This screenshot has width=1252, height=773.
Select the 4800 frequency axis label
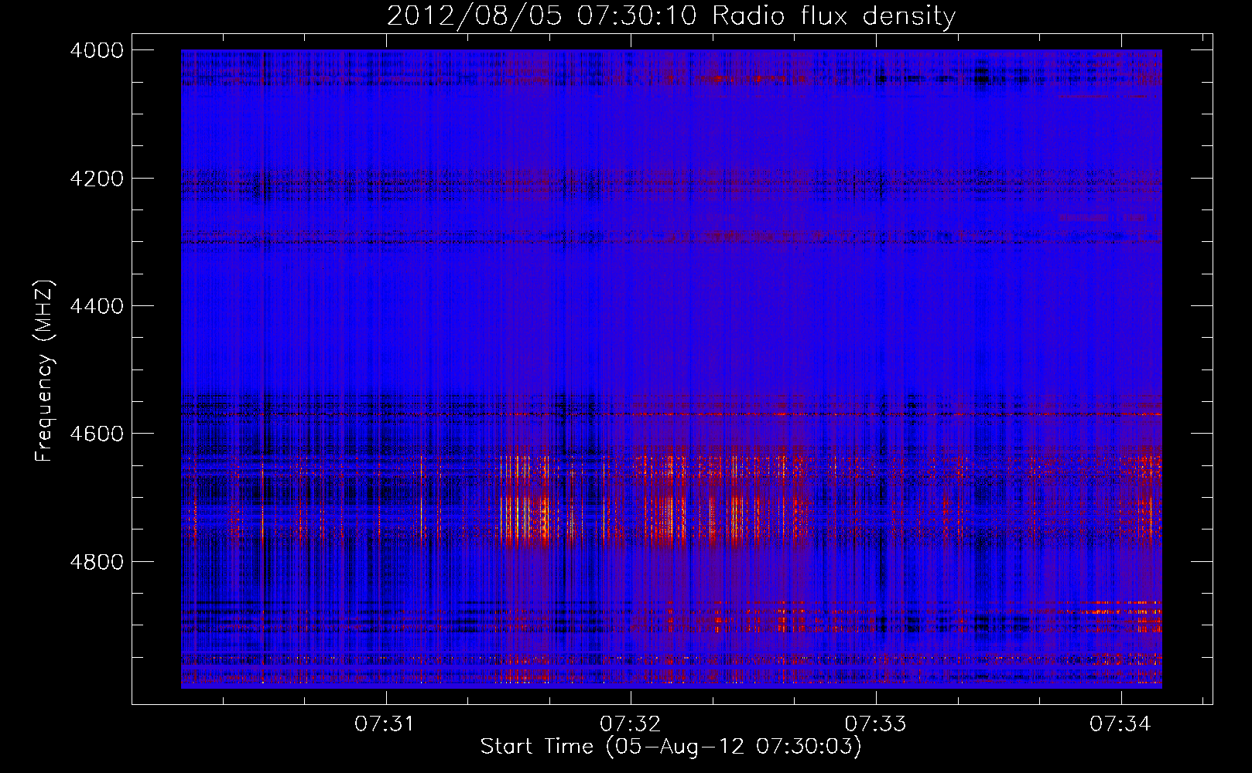(x=97, y=562)
